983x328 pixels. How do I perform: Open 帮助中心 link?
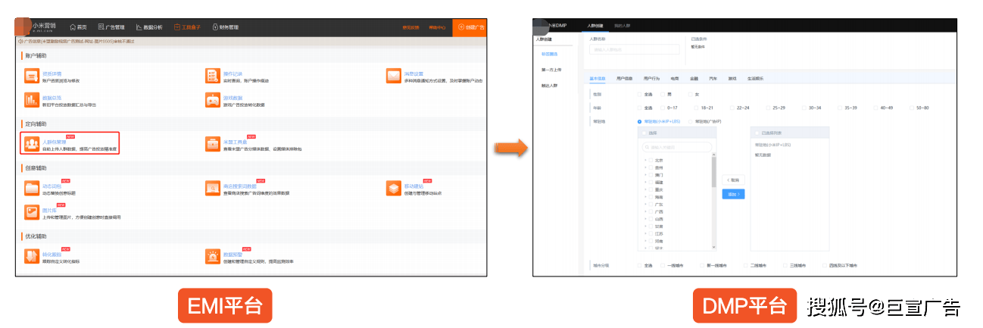(x=437, y=27)
